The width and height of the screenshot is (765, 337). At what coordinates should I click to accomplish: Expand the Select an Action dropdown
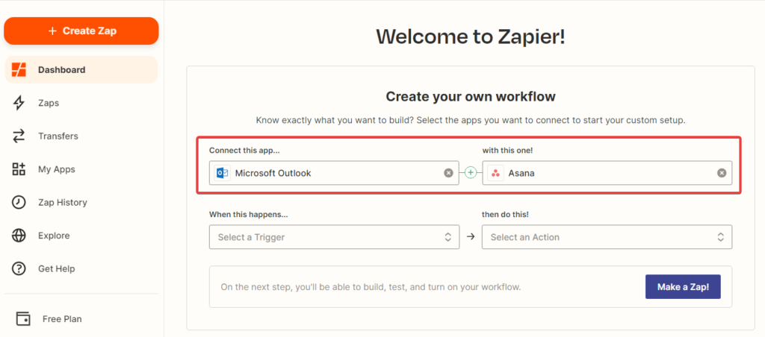point(607,237)
